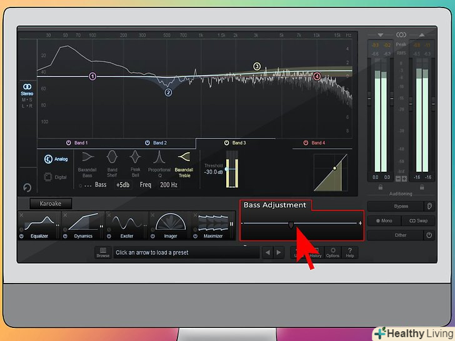The width and height of the screenshot is (455, 341).
Task: Enable Digital EQ mode
Action: 56,177
